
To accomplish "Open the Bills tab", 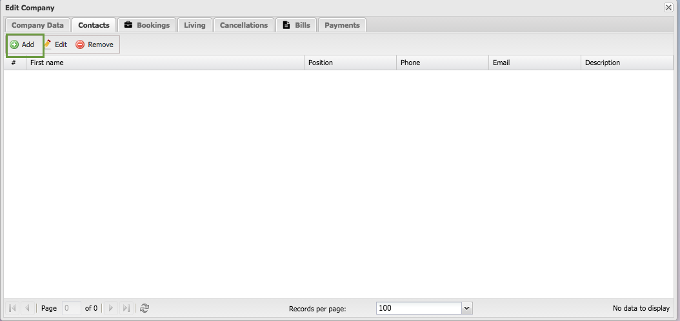I will point(296,25).
